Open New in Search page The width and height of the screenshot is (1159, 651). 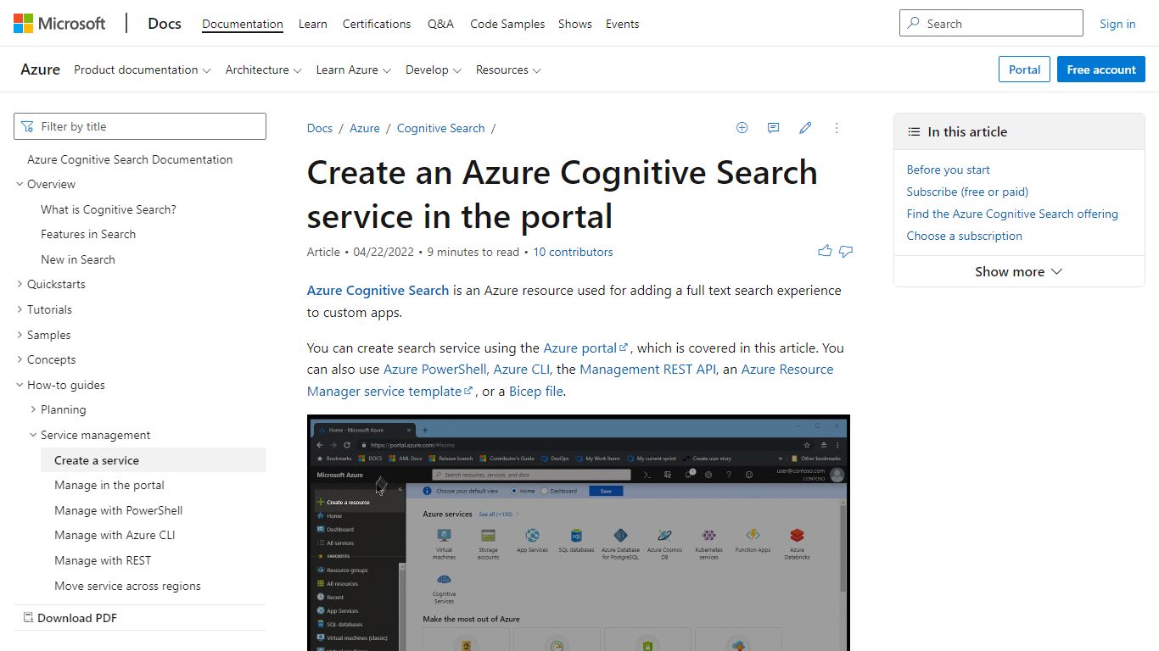click(78, 259)
